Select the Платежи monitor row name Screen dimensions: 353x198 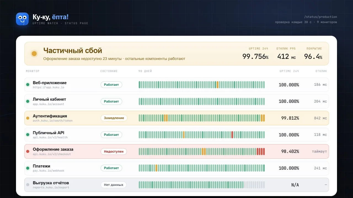pos(41,166)
